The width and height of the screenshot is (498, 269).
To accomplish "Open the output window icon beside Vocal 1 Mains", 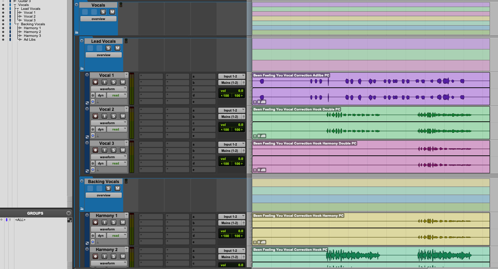I will [243, 83].
